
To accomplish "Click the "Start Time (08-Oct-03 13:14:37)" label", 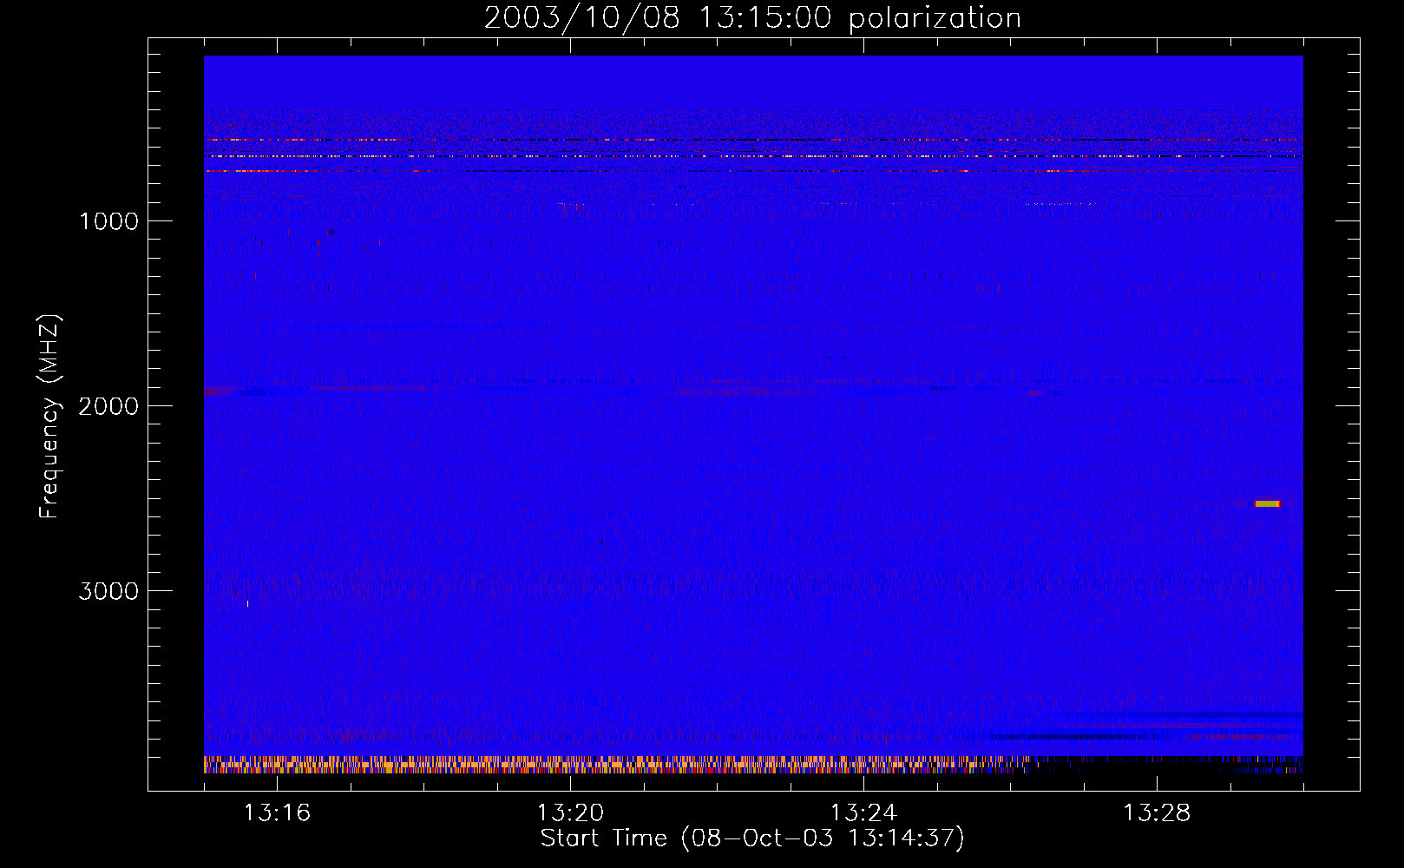I will (x=752, y=838).
